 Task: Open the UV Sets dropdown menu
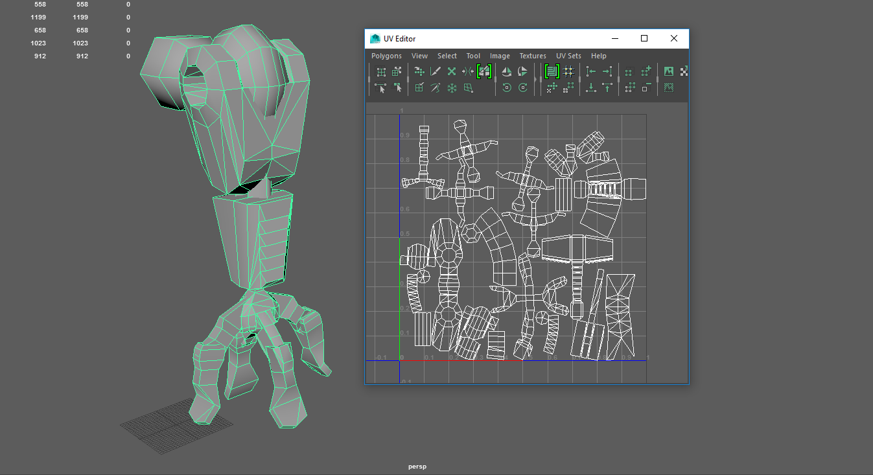point(568,56)
